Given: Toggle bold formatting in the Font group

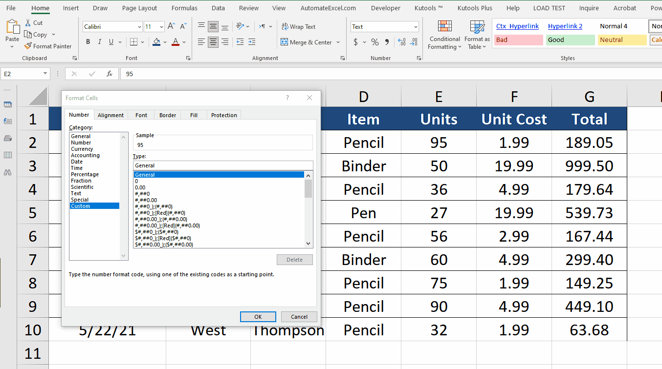Looking at the screenshot, I should pyautogui.click(x=88, y=41).
